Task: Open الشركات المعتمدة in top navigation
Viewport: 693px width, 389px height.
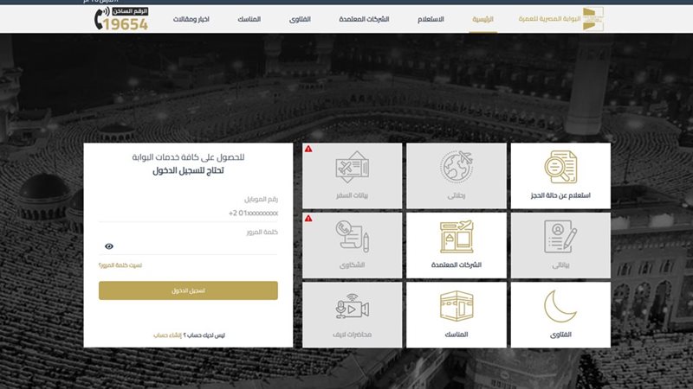Action: [364, 19]
